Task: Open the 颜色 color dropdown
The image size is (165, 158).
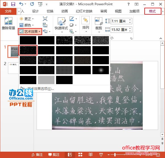Action: click(x=26, y=25)
